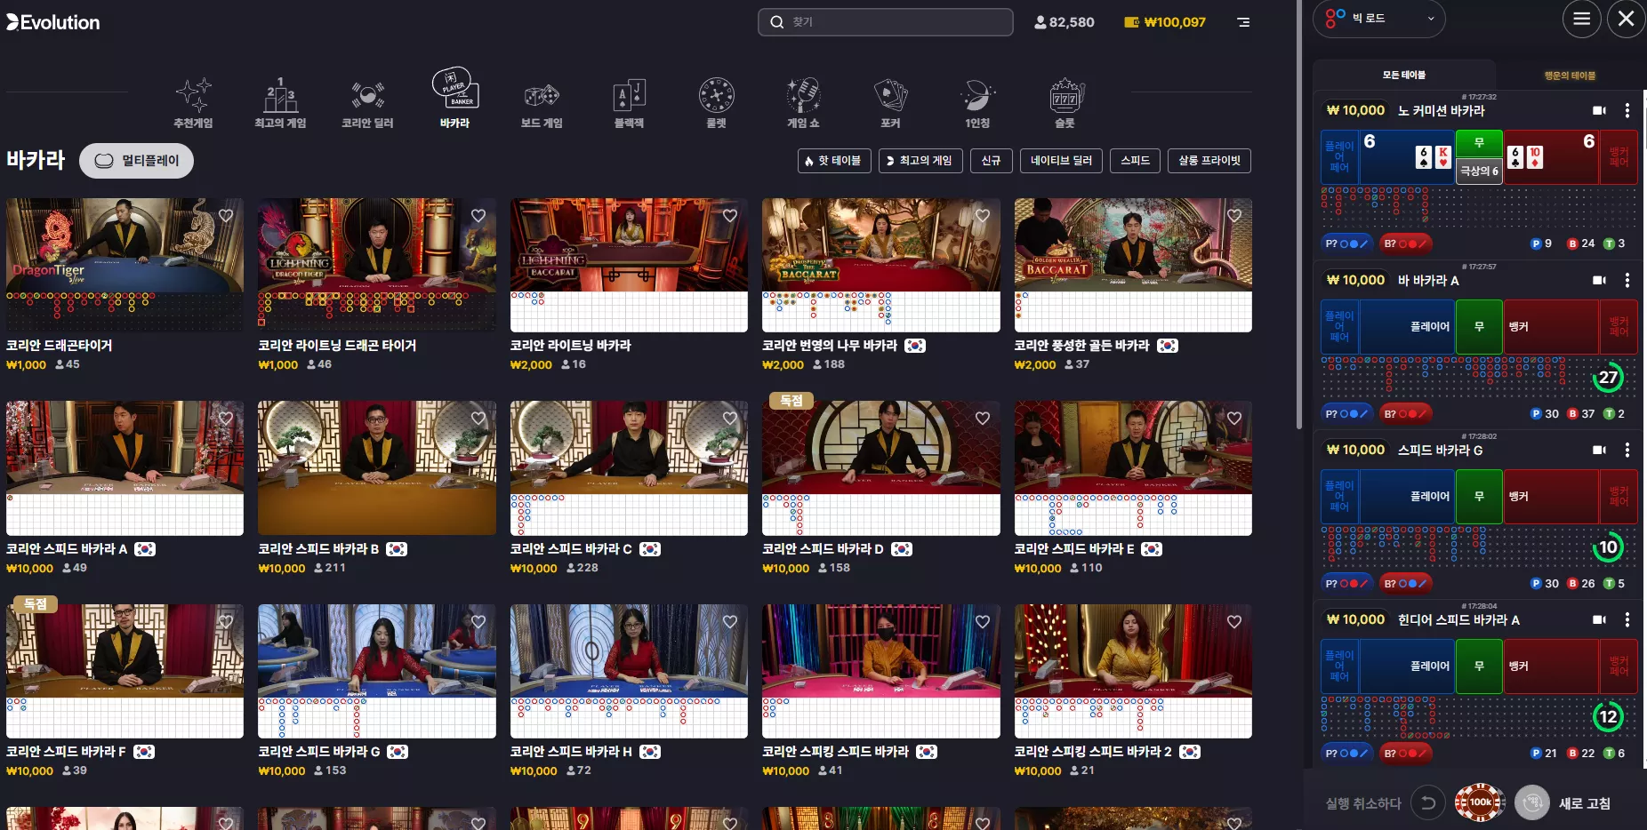Open the 룰렛 wheel icon
The width and height of the screenshot is (1647, 830).
tap(716, 95)
